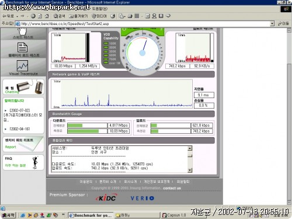
Task: Open the [2002-07-02] news notice
Action: 20,110
